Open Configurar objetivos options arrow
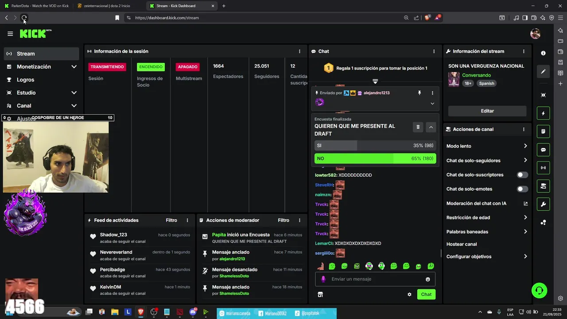The width and height of the screenshot is (567, 319). point(525,257)
